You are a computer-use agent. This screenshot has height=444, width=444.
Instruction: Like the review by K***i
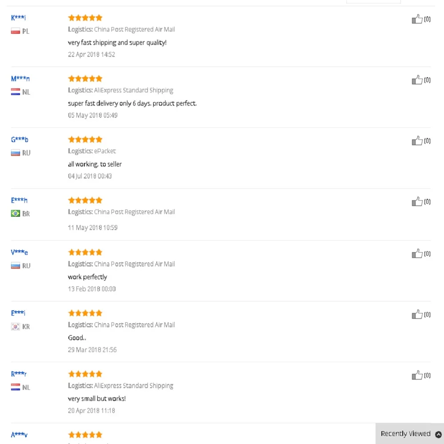[417, 19]
